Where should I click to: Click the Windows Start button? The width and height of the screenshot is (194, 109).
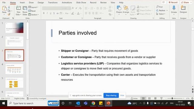(x=3, y=103)
